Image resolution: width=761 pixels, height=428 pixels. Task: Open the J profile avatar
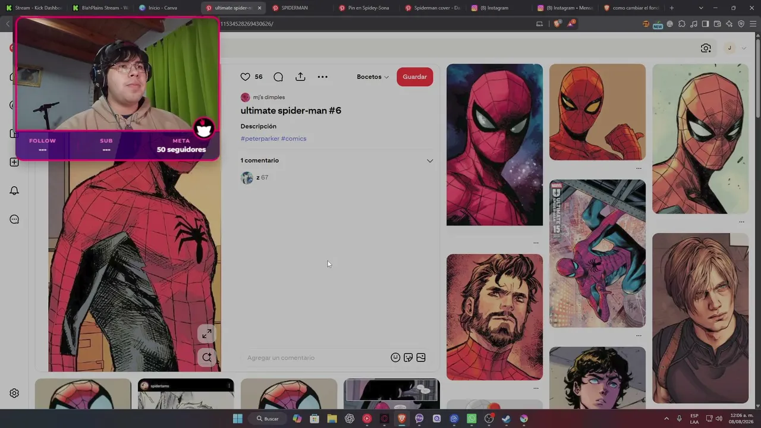(729, 48)
